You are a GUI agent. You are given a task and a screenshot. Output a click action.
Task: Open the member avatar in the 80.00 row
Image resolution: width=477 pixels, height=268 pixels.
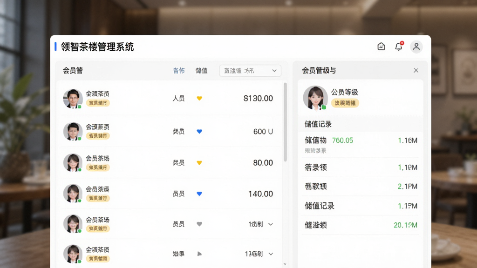pyautogui.click(x=73, y=162)
